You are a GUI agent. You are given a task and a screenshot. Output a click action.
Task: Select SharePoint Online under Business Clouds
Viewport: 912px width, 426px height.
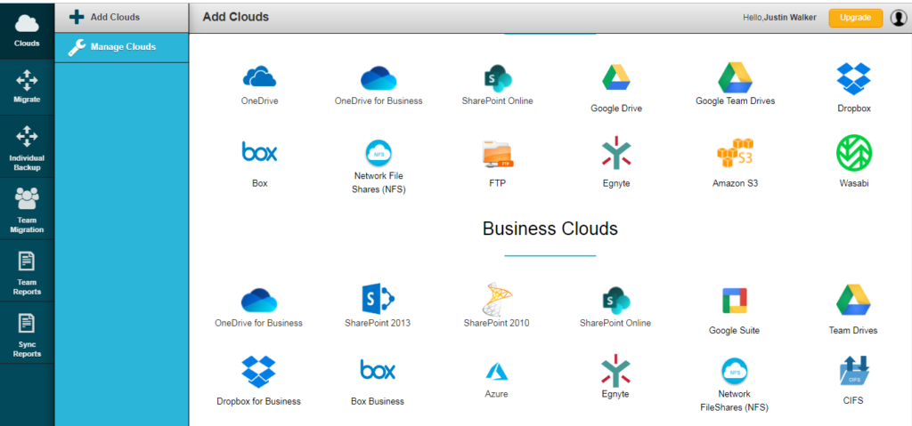[615, 300]
